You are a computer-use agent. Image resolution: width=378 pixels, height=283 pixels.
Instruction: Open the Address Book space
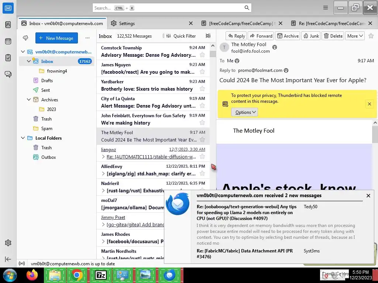coord(8,25)
